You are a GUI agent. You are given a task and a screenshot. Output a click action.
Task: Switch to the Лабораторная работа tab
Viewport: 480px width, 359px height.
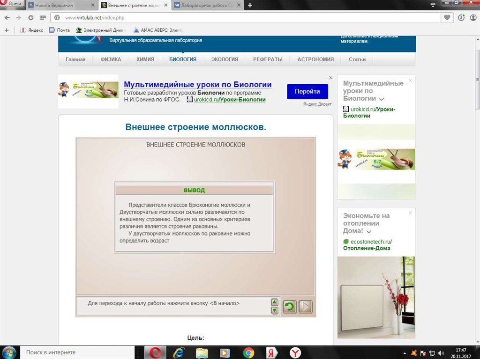(x=206, y=5)
